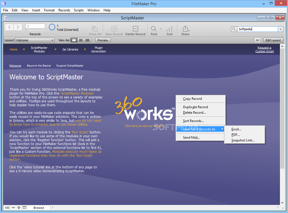Toggle the status toolbar visibility icon
Viewport: 288px width, 213px height.
pyautogui.click(x=24, y=207)
